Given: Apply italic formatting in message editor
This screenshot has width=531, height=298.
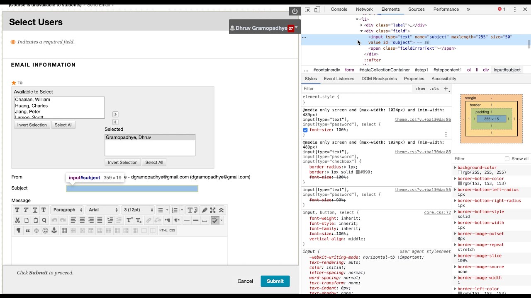Looking at the screenshot, I should tap(26, 210).
